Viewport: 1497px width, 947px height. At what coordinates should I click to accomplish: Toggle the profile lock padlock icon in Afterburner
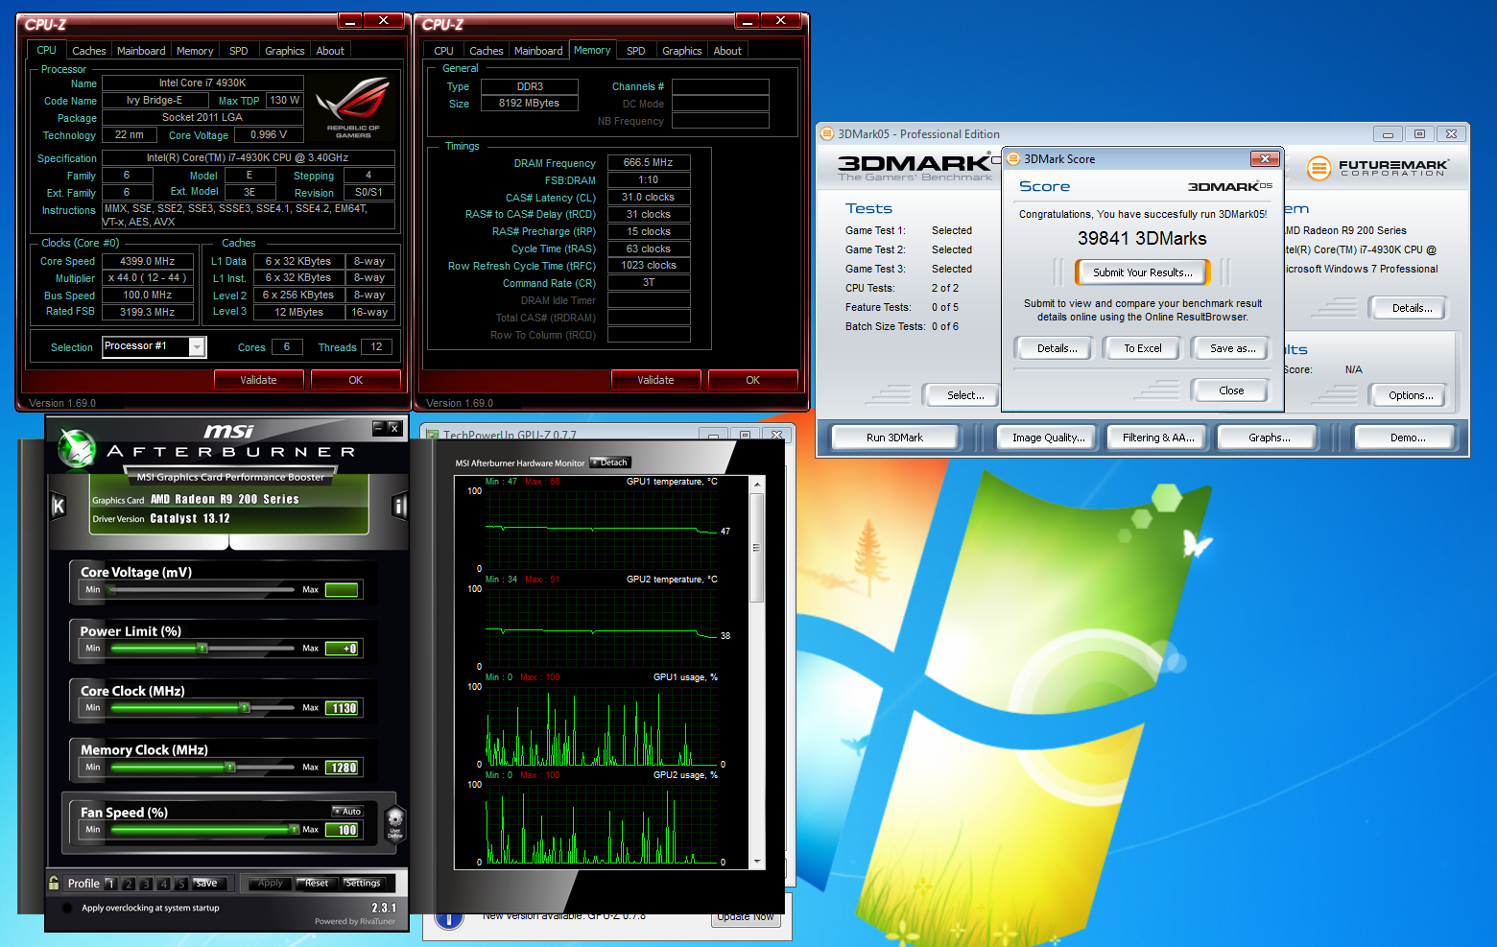(54, 883)
